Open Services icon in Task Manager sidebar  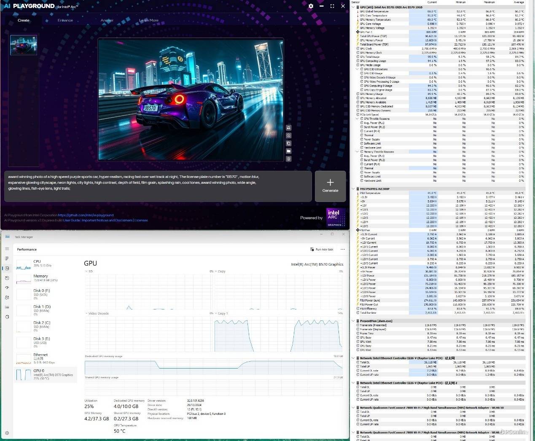point(7,317)
